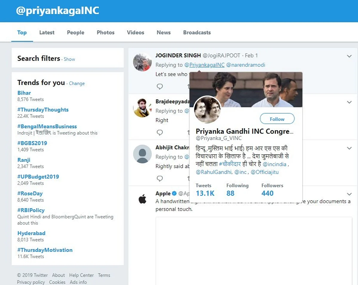The width and height of the screenshot is (358, 285).
Task: Open Brajdeepyadav profile avatar
Action: (142, 108)
